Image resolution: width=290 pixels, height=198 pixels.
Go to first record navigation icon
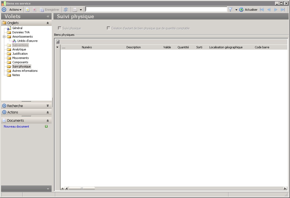tap(262, 10)
